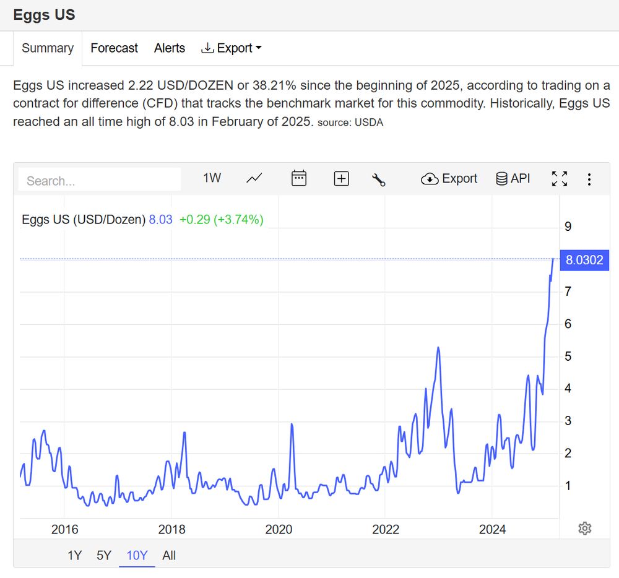Open the Export dropdown in tab bar
The image size is (619, 578).
pyautogui.click(x=232, y=48)
